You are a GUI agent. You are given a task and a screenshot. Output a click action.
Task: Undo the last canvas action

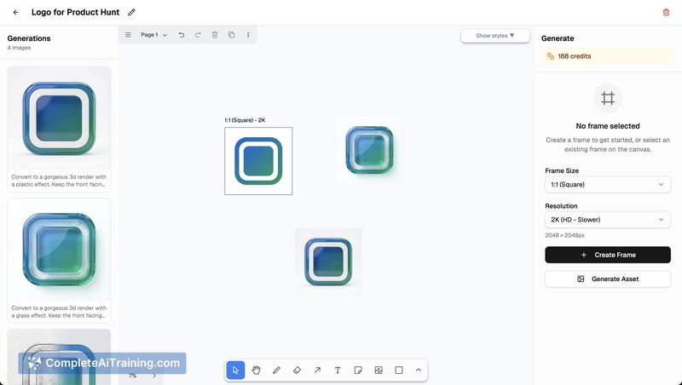click(x=182, y=35)
